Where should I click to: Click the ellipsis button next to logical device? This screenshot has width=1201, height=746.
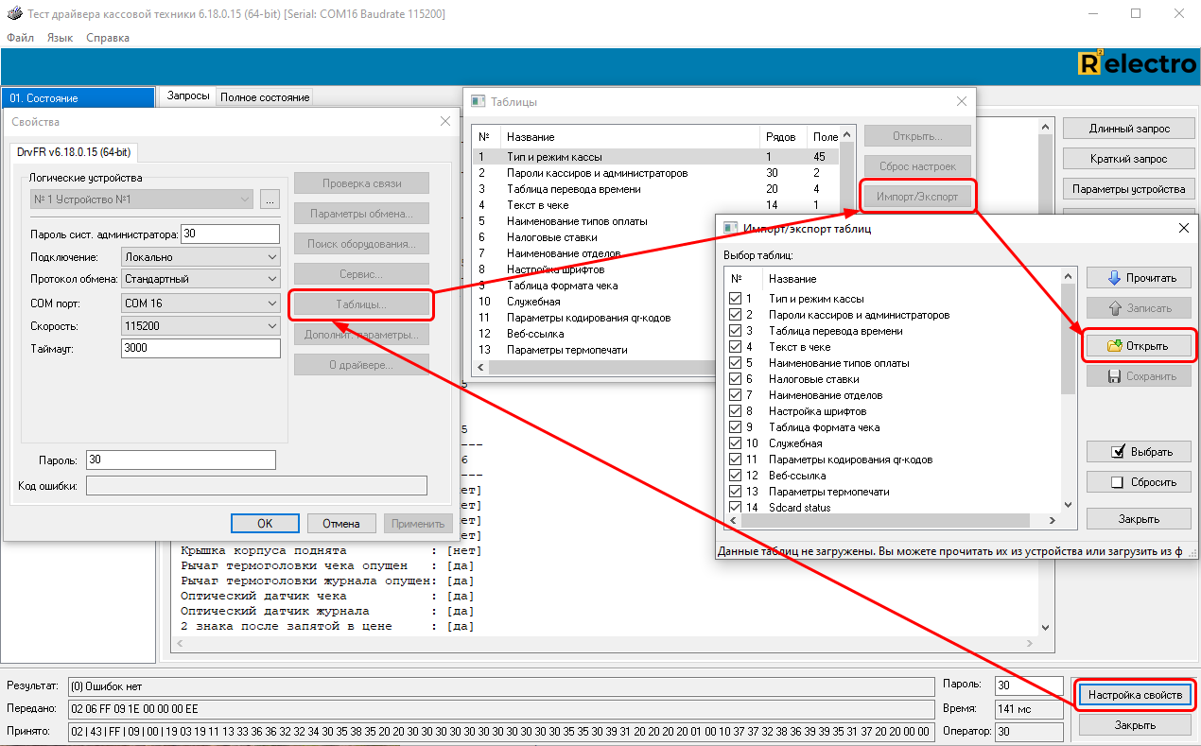270,200
